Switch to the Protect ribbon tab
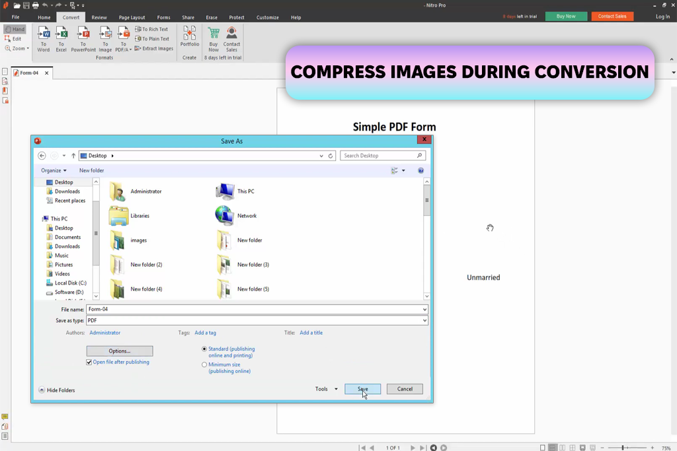Image resolution: width=677 pixels, height=451 pixels. click(237, 17)
